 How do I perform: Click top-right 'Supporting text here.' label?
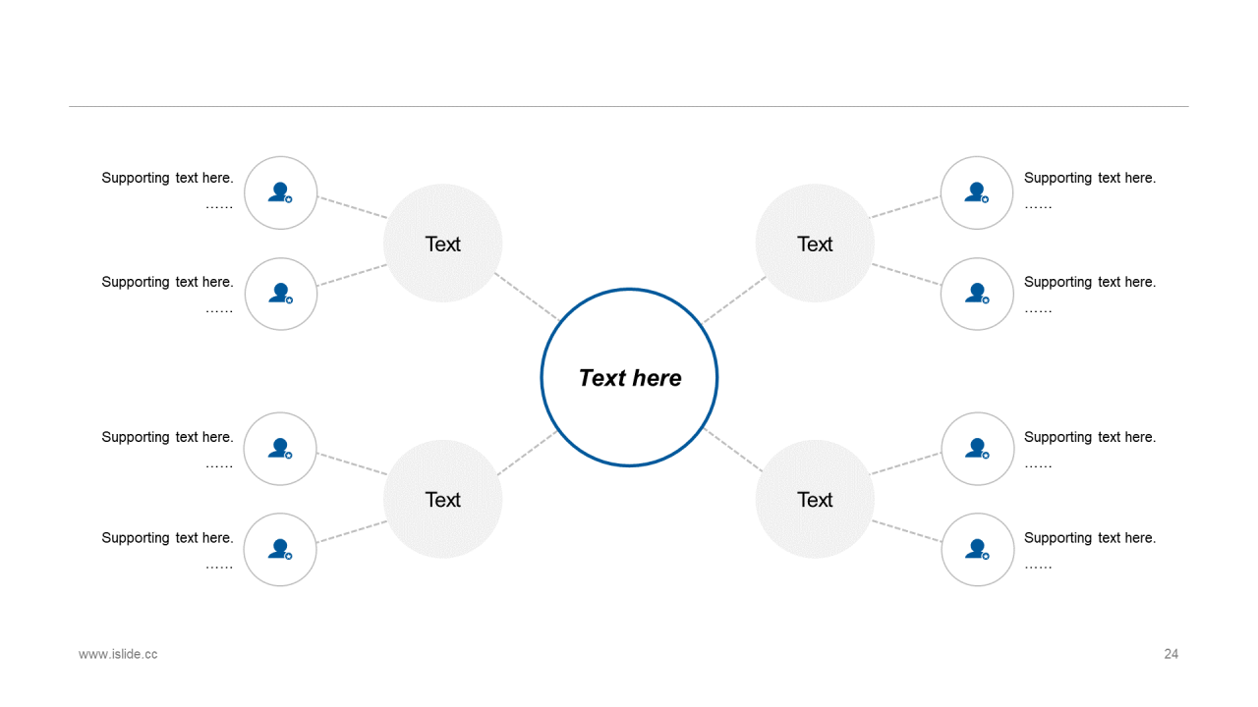[1090, 178]
